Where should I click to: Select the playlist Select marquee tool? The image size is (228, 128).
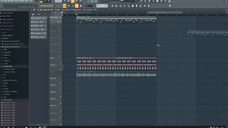(53, 10)
